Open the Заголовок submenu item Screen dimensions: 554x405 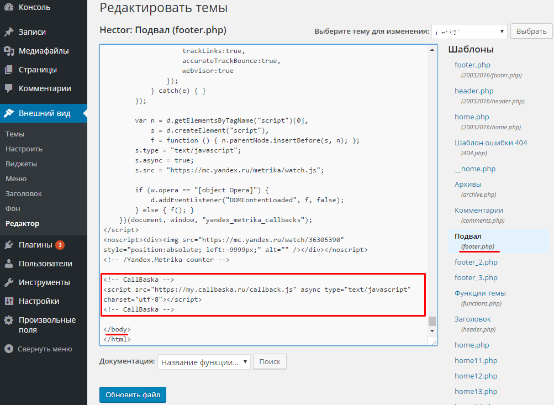coord(23,193)
